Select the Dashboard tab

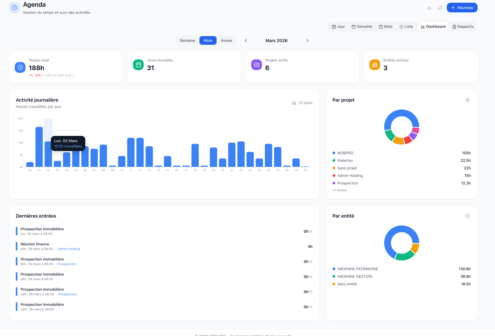pyautogui.click(x=433, y=26)
